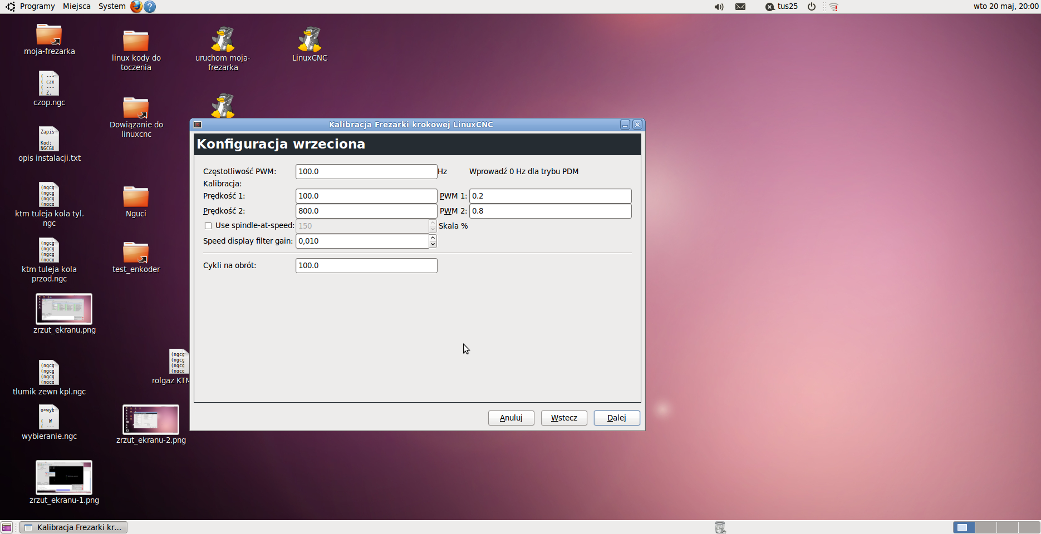Viewport: 1041px width, 534px height.
Task: Click the wireless network indicator
Action: coord(833,7)
